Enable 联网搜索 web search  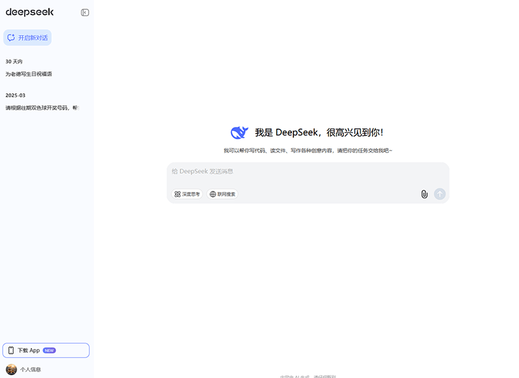click(x=223, y=194)
